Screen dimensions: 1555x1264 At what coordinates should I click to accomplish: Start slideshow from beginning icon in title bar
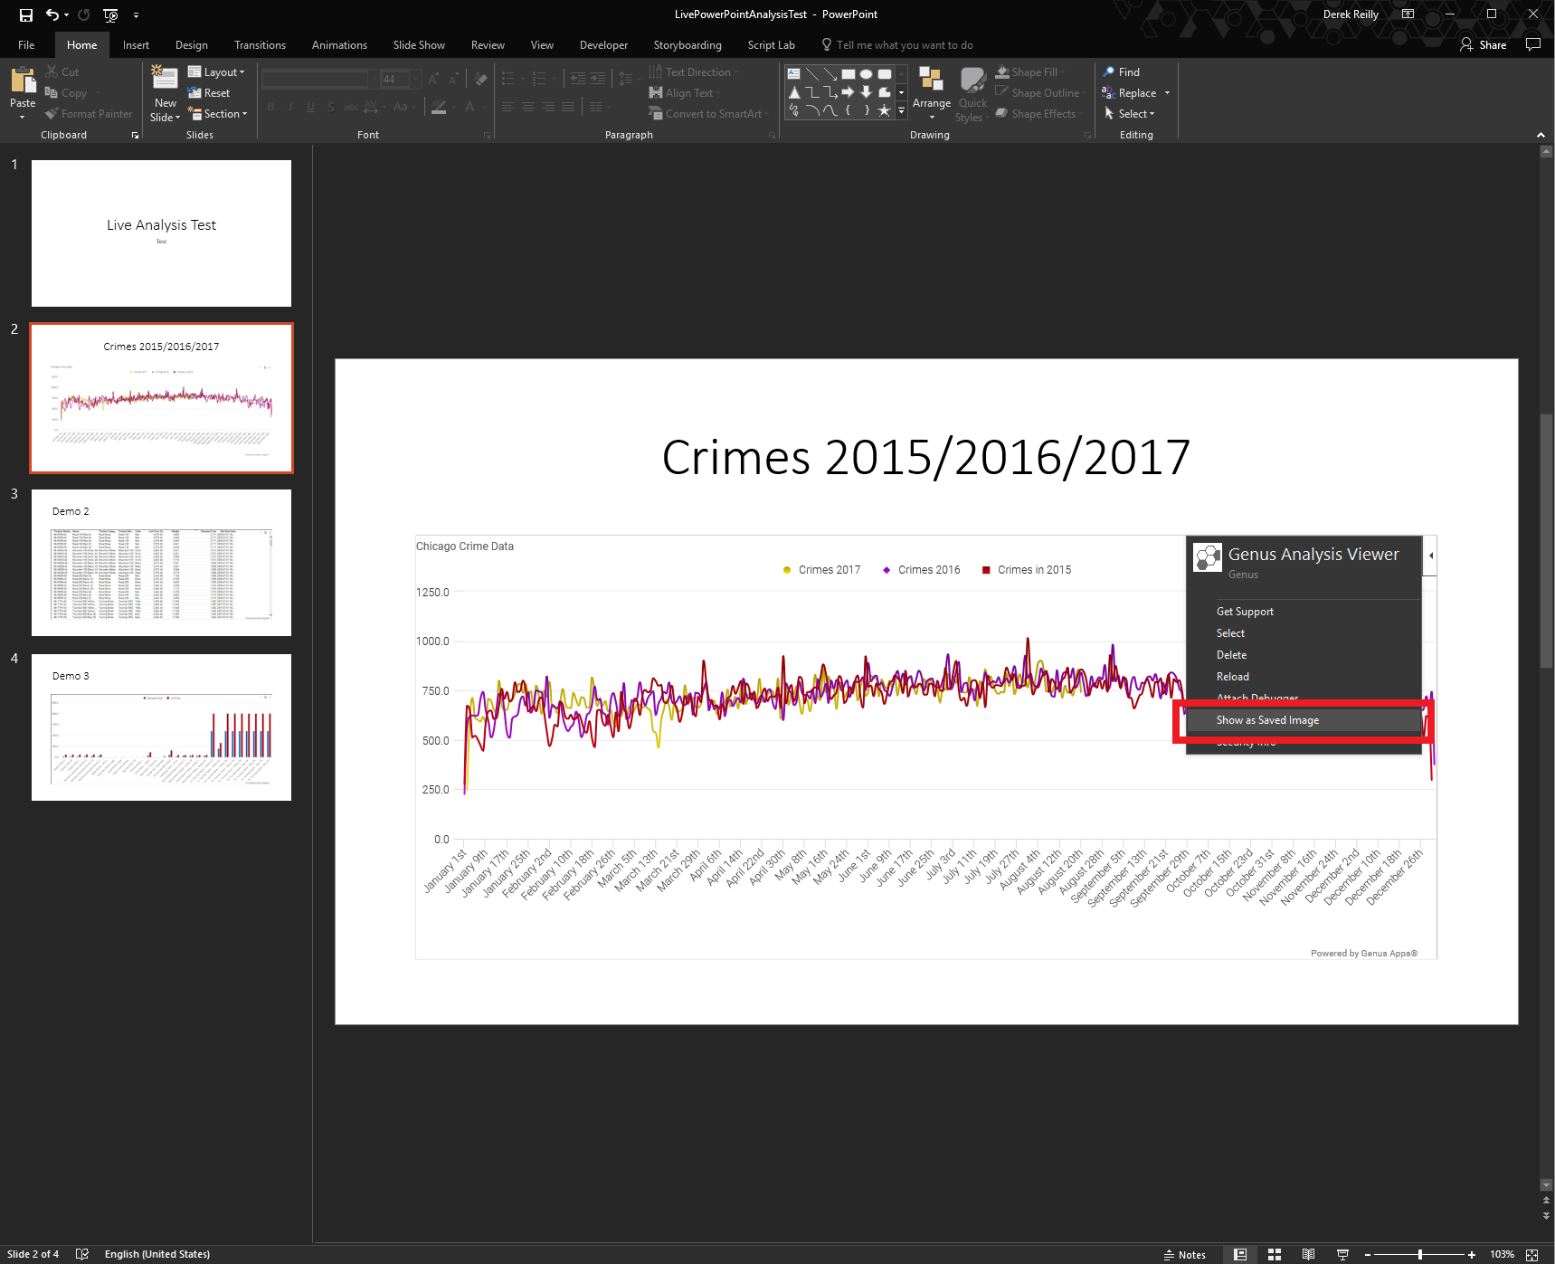[x=111, y=14]
